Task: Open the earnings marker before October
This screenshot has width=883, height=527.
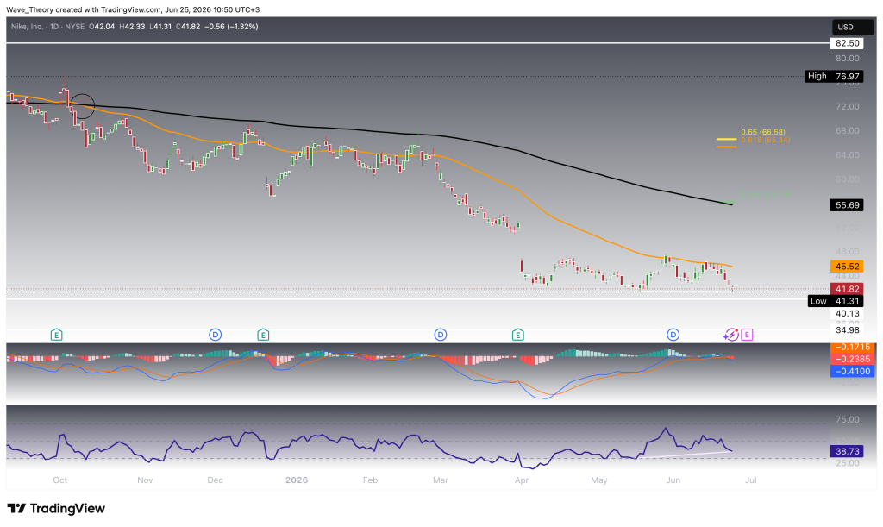Action: coord(56,335)
